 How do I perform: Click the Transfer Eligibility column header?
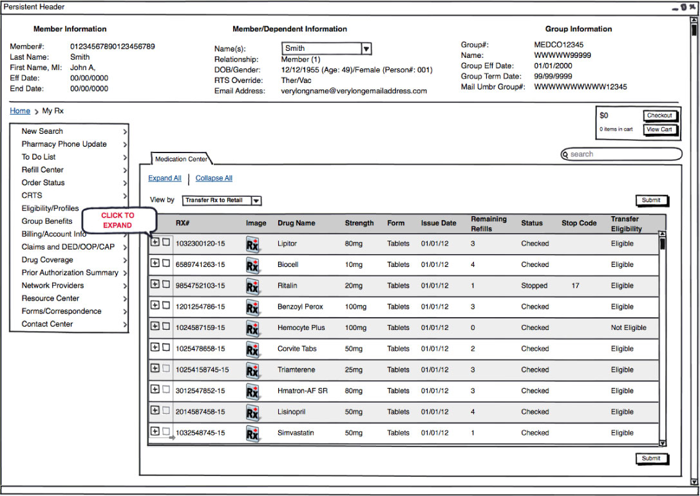coord(627,224)
